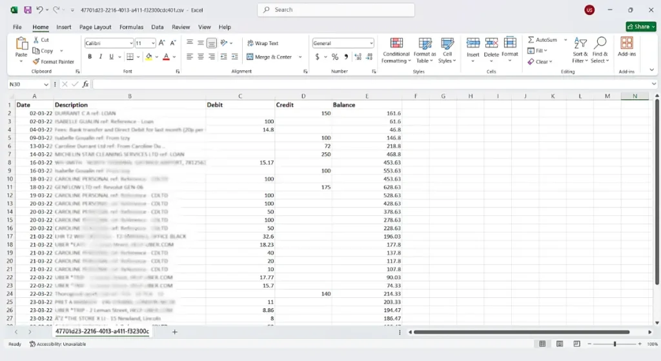Click AutoSum
The height and width of the screenshot is (361, 661).
click(542, 39)
